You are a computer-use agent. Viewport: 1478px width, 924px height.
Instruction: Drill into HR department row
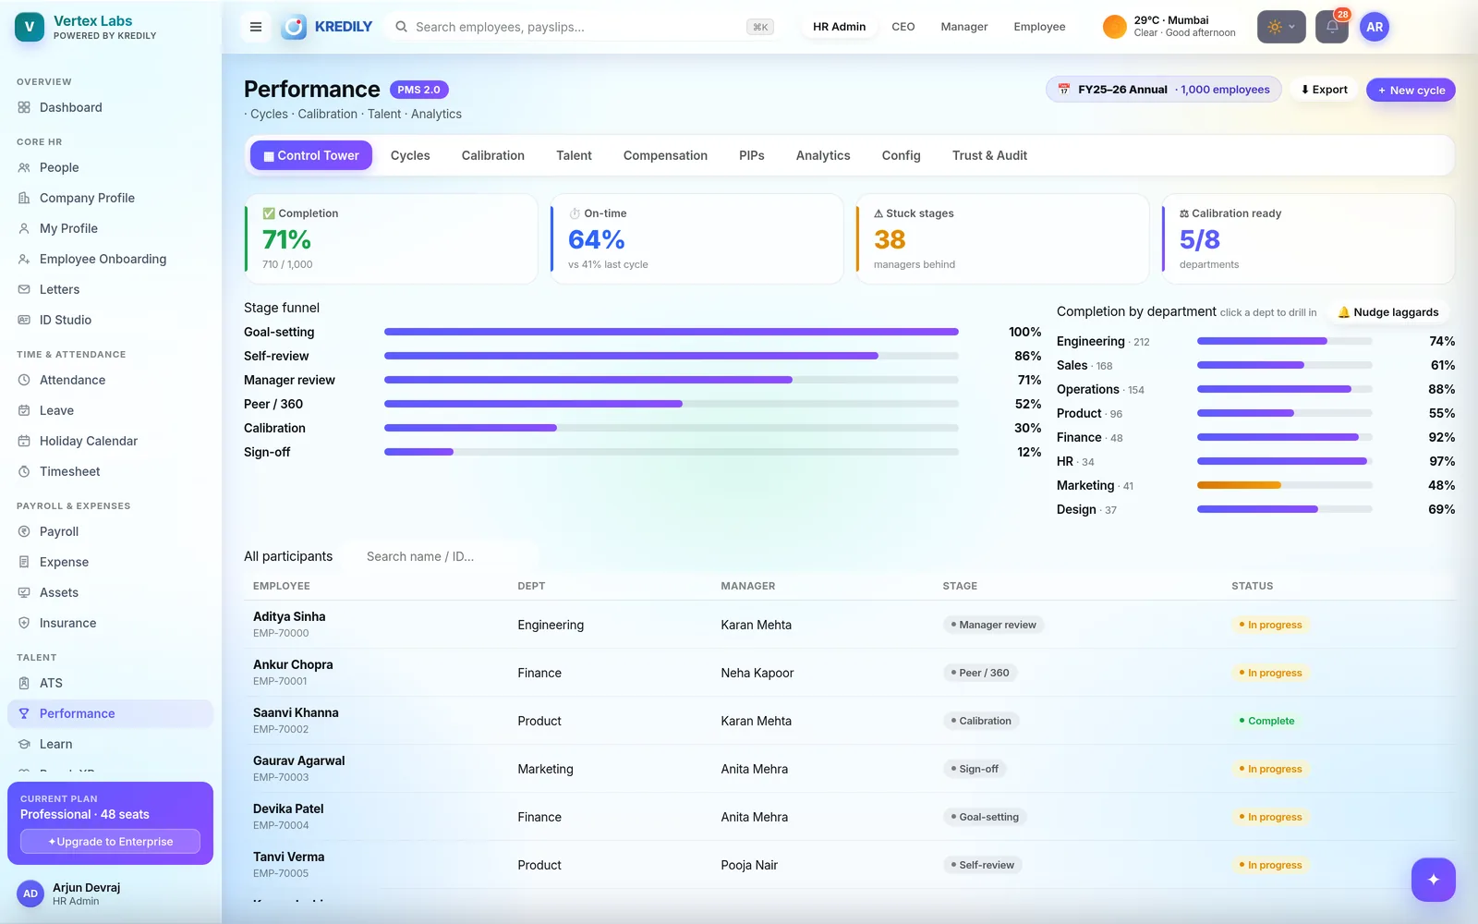1255,461
